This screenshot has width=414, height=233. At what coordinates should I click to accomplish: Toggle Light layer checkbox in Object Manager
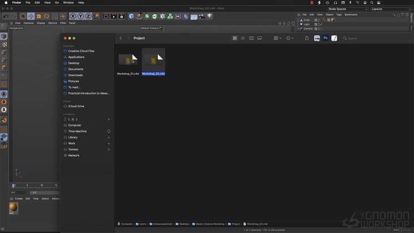[316, 24]
